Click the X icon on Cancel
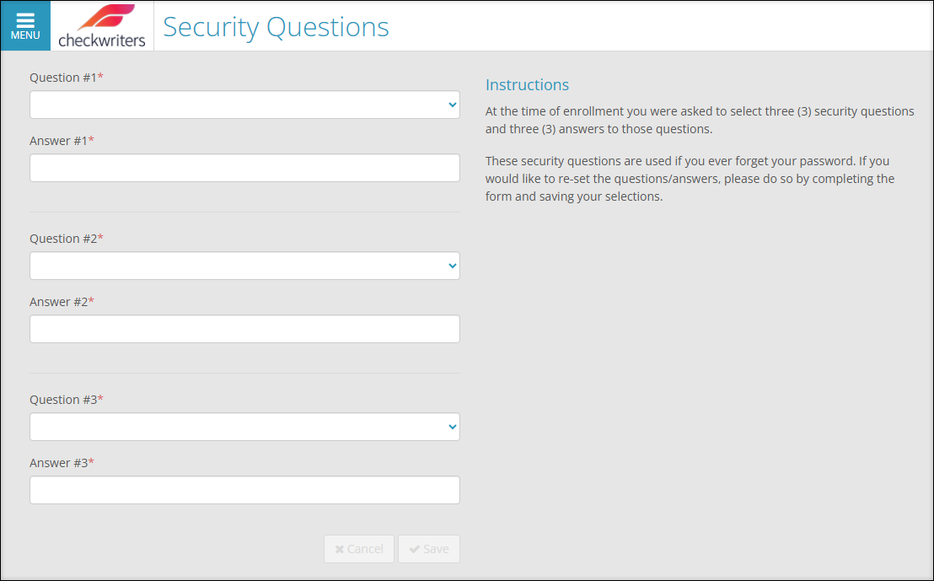934x581 pixels. [340, 550]
